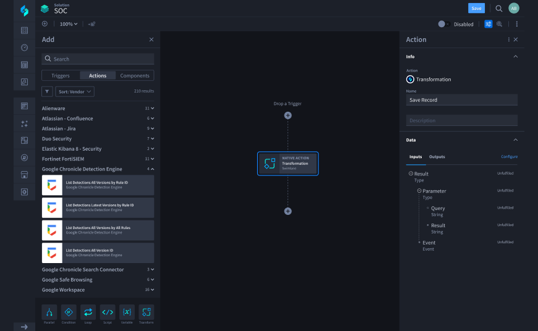Enable the playbook using Disabled toggle
The height and width of the screenshot is (331, 538).
click(443, 24)
